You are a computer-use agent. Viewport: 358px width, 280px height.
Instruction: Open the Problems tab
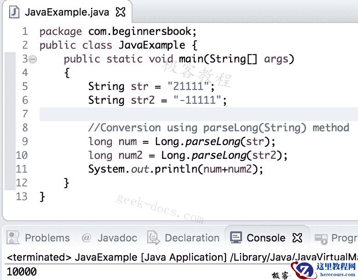pyautogui.click(x=47, y=238)
